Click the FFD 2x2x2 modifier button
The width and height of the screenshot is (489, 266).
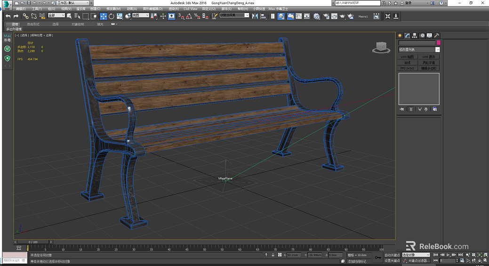[407, 68]
